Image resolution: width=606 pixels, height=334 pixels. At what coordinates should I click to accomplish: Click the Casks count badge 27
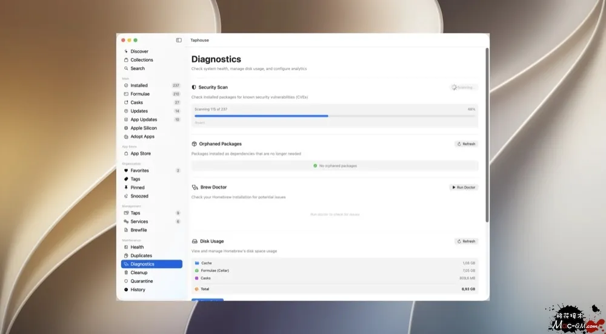(x=177, y=102)
